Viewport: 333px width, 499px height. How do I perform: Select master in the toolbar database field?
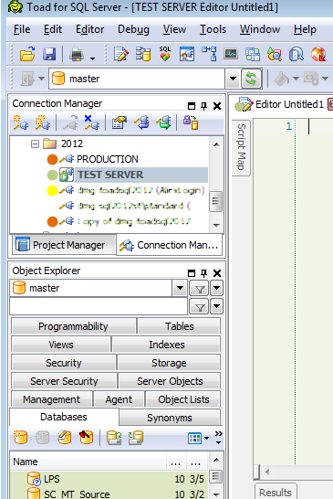pyautogui.click(x=137, y=79)
